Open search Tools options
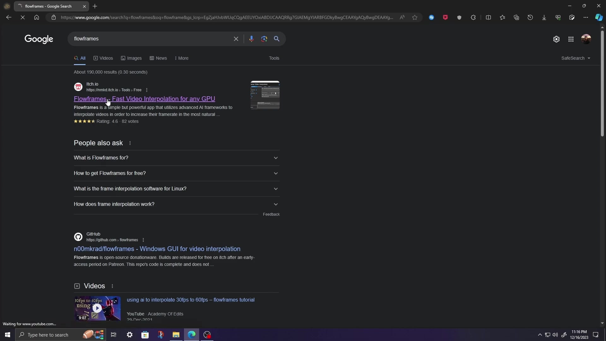Image resolution: width=606 pixels, height=341 pixels. [274, 58]
